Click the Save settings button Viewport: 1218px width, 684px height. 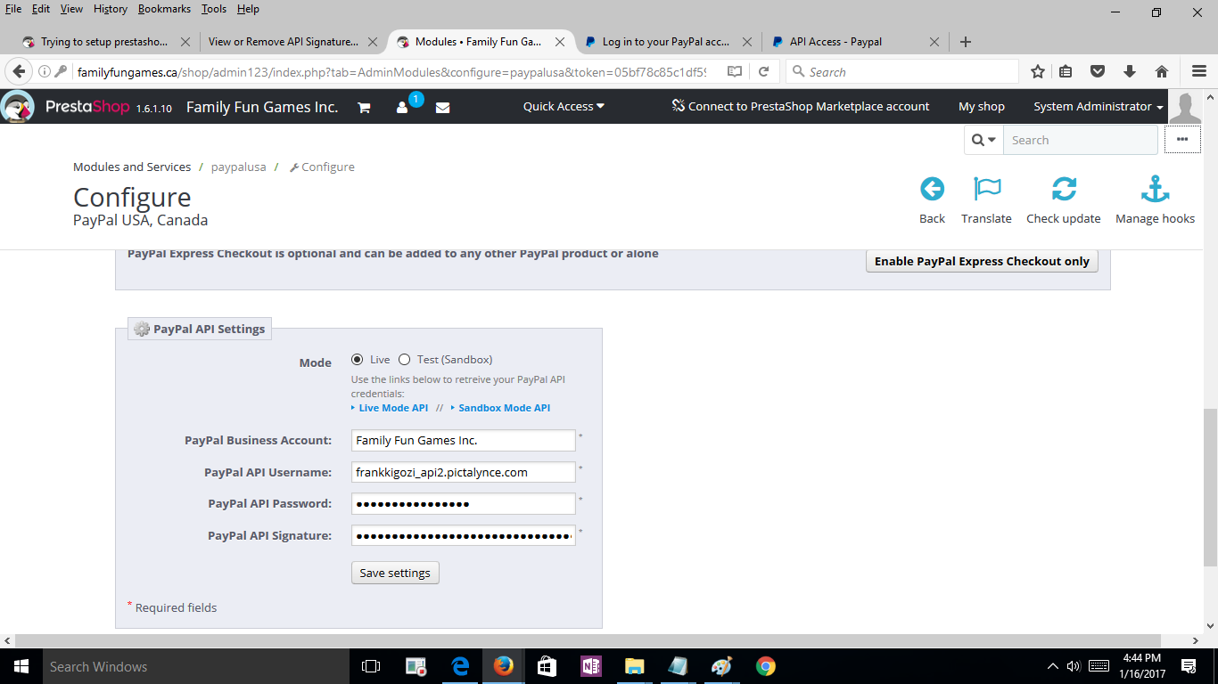click(395, 573)
